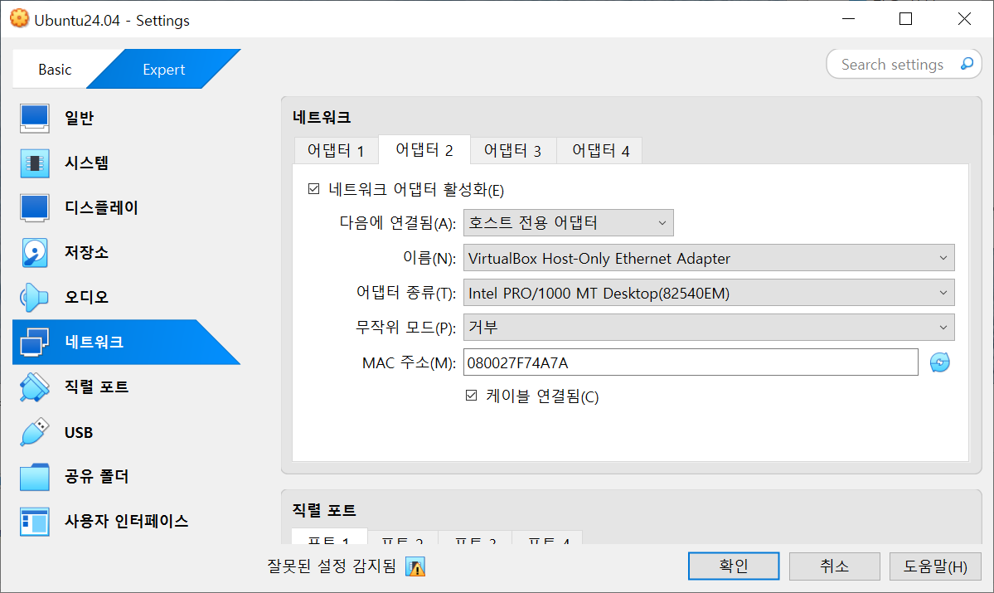Toggle 케이블 연결됨 checkbox

click(471, 396)
